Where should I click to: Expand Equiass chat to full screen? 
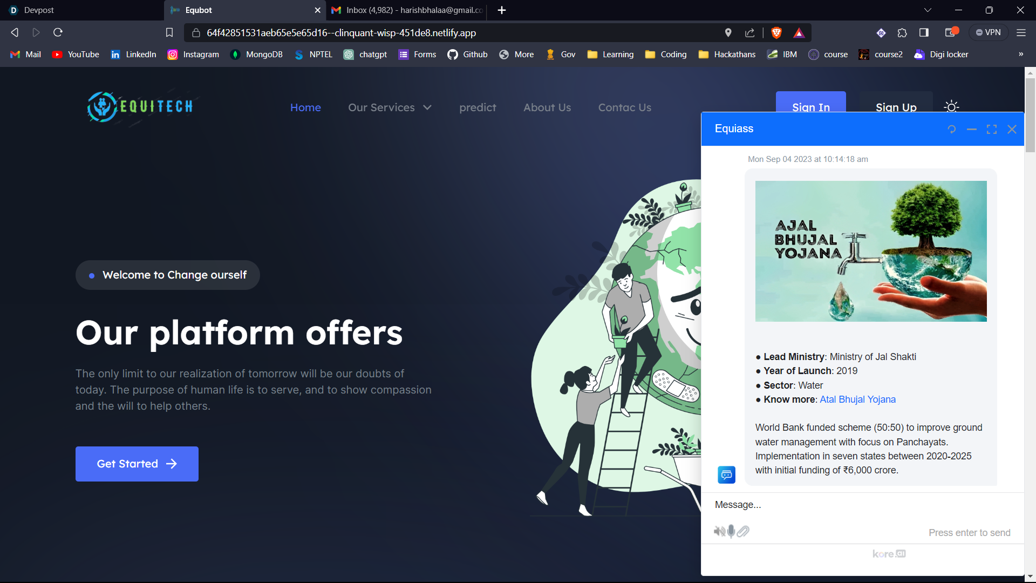[x=992, y=130]
